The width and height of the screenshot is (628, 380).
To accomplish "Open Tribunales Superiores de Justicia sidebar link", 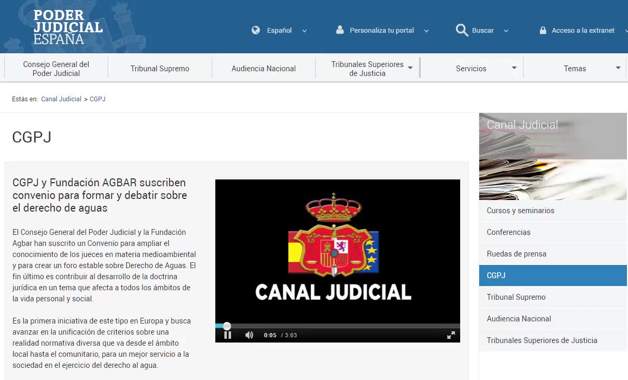I will 553,340.
